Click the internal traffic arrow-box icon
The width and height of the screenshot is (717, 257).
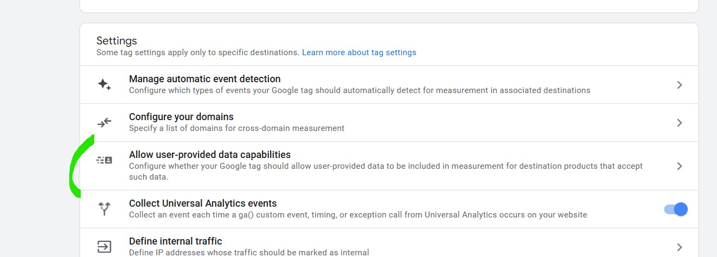click(x=104, y=247)
